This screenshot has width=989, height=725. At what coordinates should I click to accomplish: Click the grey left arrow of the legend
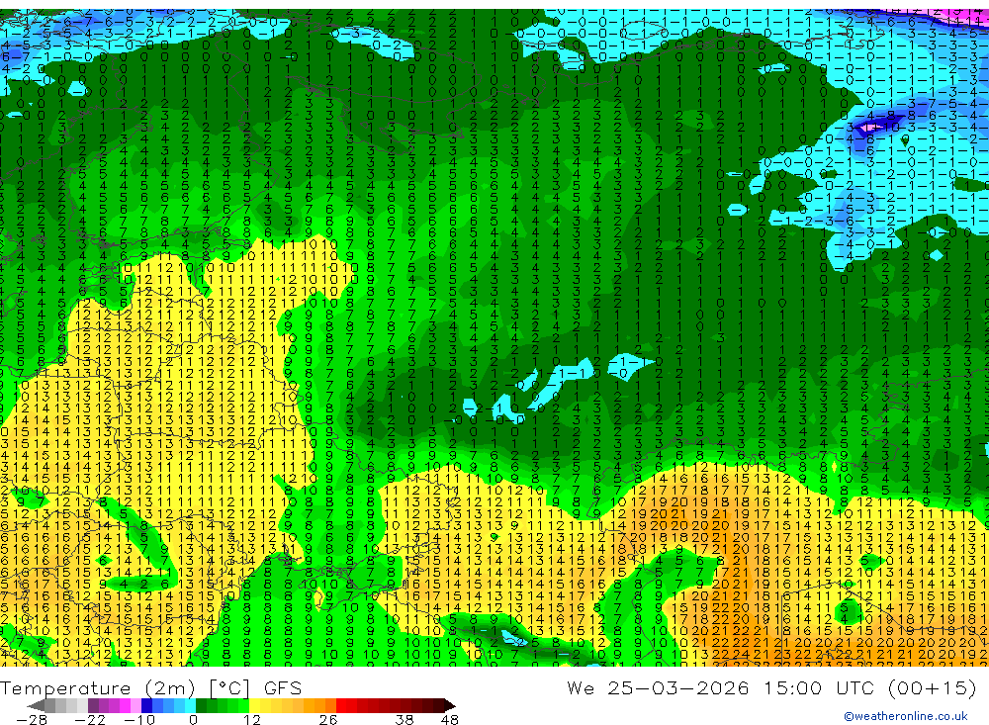click(x=37, y=705)
